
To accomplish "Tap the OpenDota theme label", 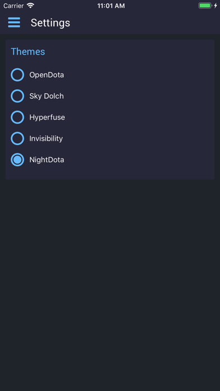I will [47, 75].
